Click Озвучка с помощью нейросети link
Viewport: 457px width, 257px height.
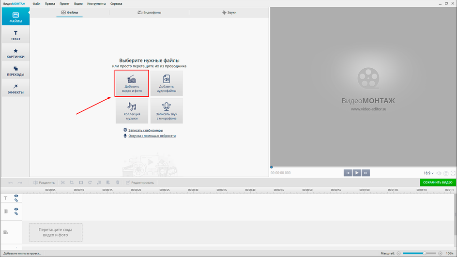click(x=152, y=136)
